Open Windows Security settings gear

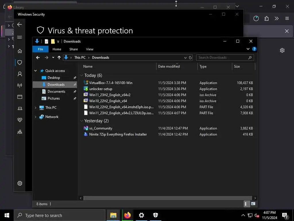pos(20,183)
